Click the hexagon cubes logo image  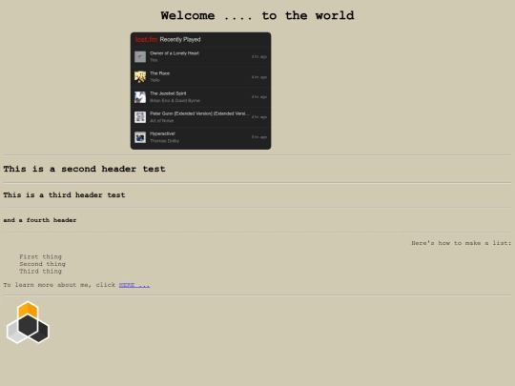pos(28,322)
